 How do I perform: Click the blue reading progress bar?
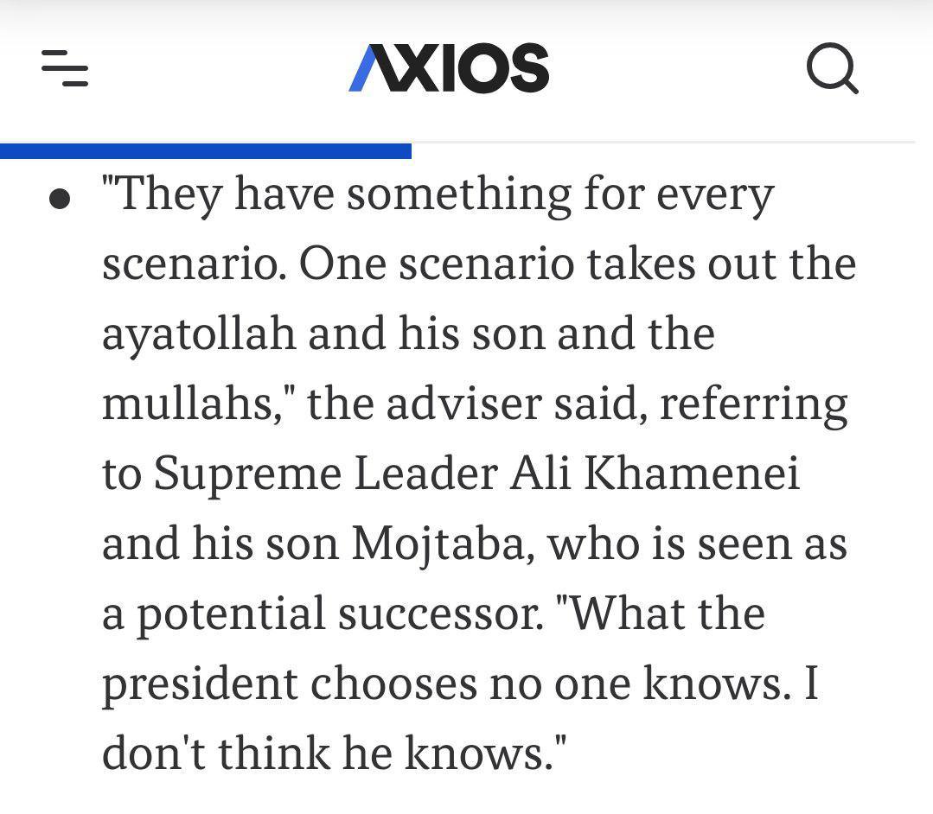tap(206, 150)
